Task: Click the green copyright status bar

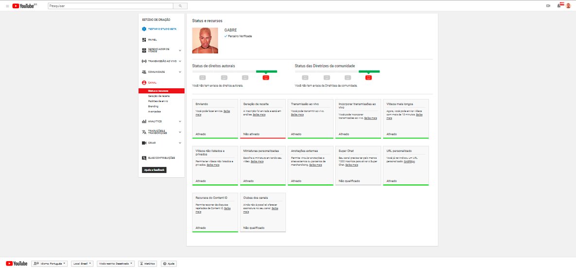Action: coord(266,71)
